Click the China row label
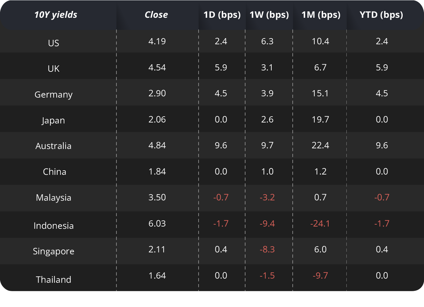 [x=54, y=172]
